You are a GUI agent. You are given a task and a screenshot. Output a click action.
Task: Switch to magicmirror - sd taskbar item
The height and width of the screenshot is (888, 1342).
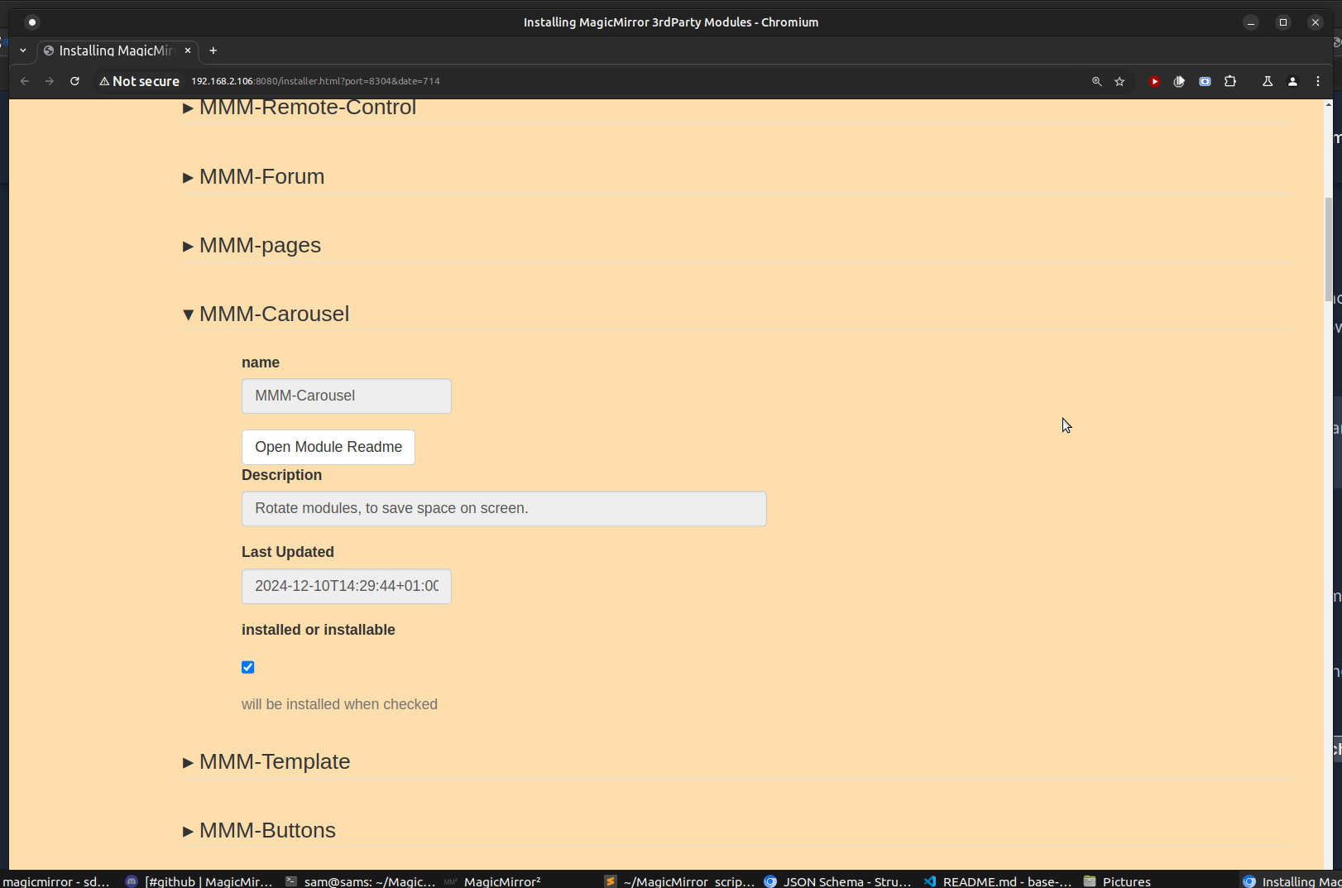(55, 881)
